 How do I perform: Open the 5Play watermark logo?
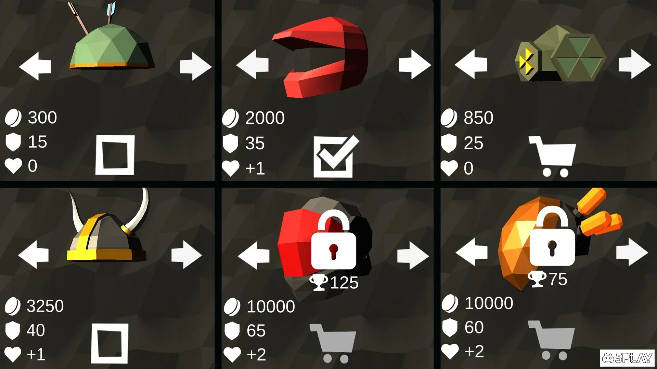pyautogui.click(x=627, y=358)
